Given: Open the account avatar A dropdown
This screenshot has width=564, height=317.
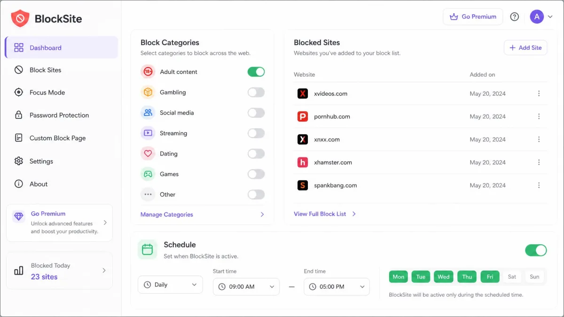Looking at the screenshot, I should [x=541, y=16].
